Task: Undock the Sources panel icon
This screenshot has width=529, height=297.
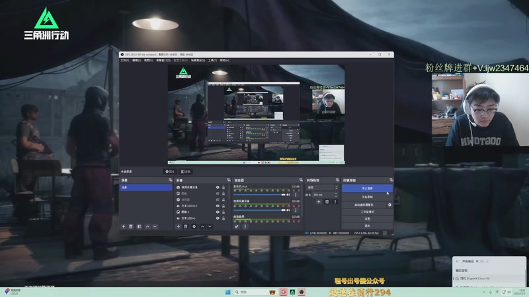Action: tap(228, 180)
